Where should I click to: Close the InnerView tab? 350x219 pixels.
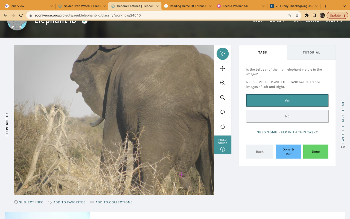point(51,6)
